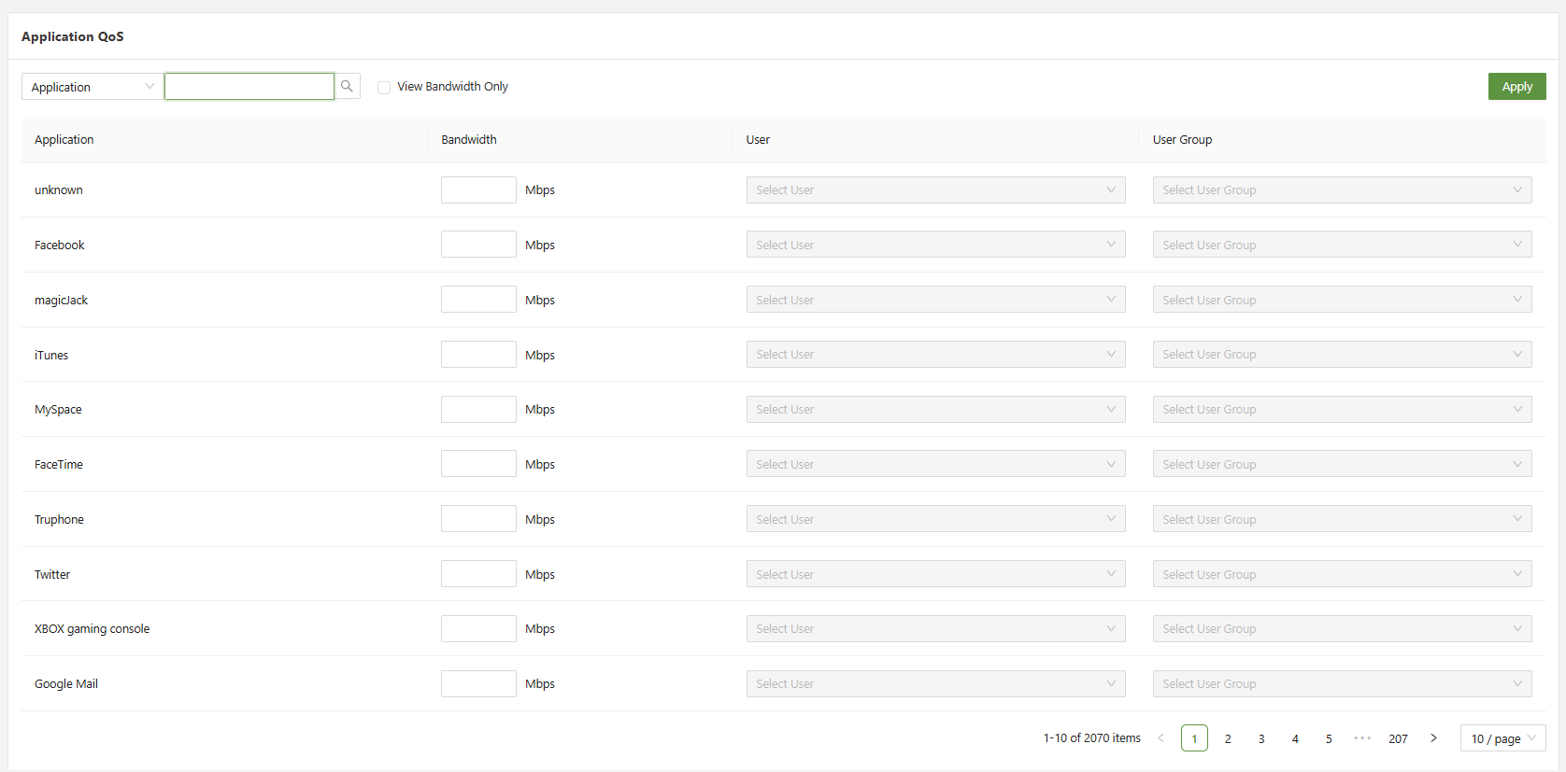Screen dimensions: 1566x772
Task: Go to next page arrow
Action: click(x=1433, y=738)
